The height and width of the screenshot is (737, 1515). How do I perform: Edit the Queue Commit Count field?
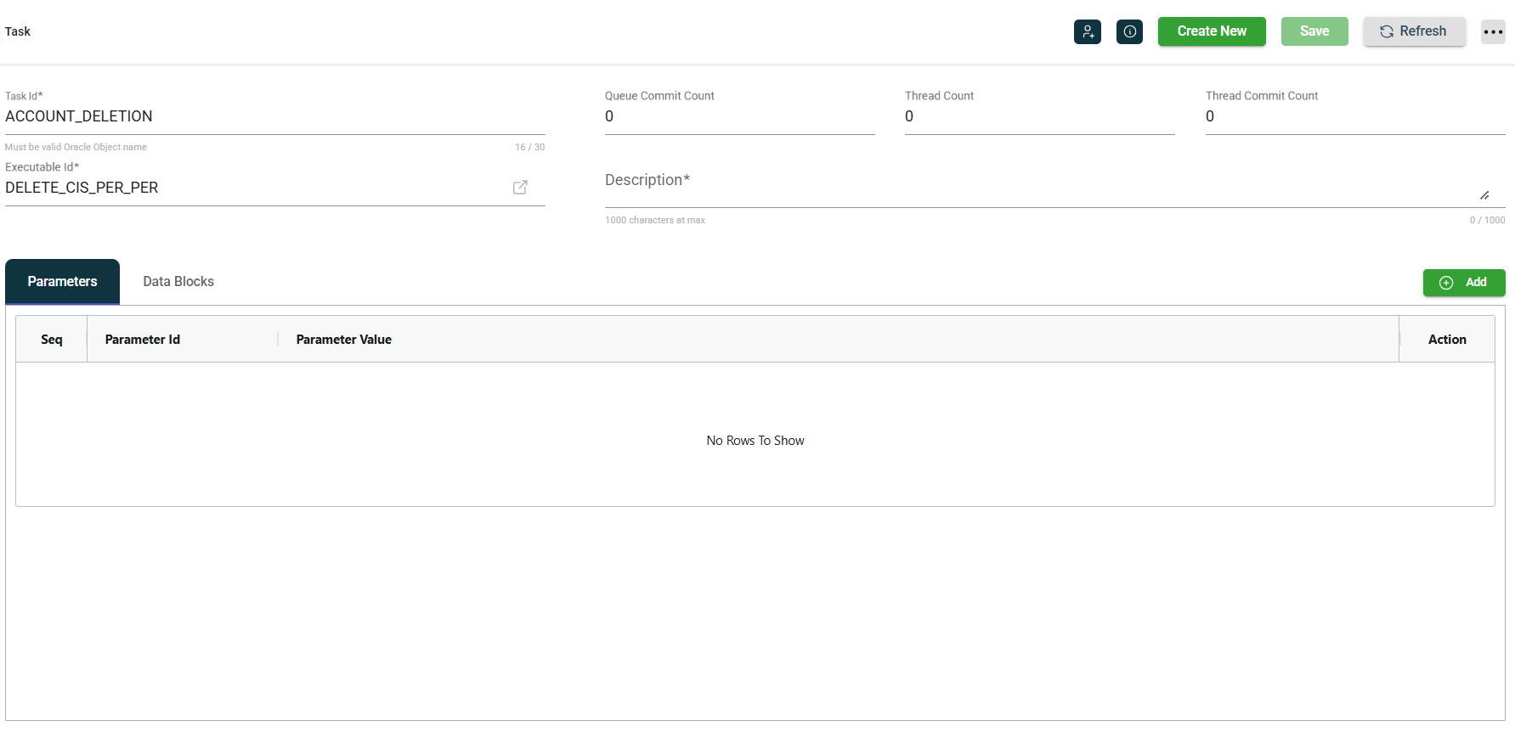[738, 117]
